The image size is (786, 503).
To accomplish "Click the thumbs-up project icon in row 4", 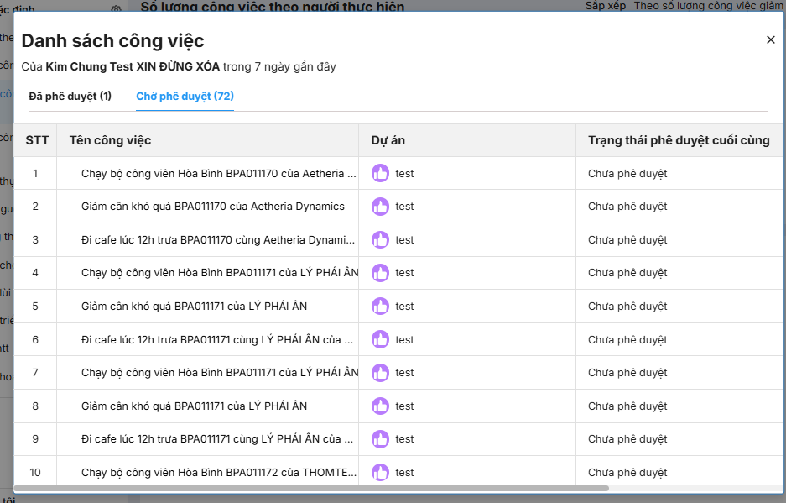I will [380, 273].
